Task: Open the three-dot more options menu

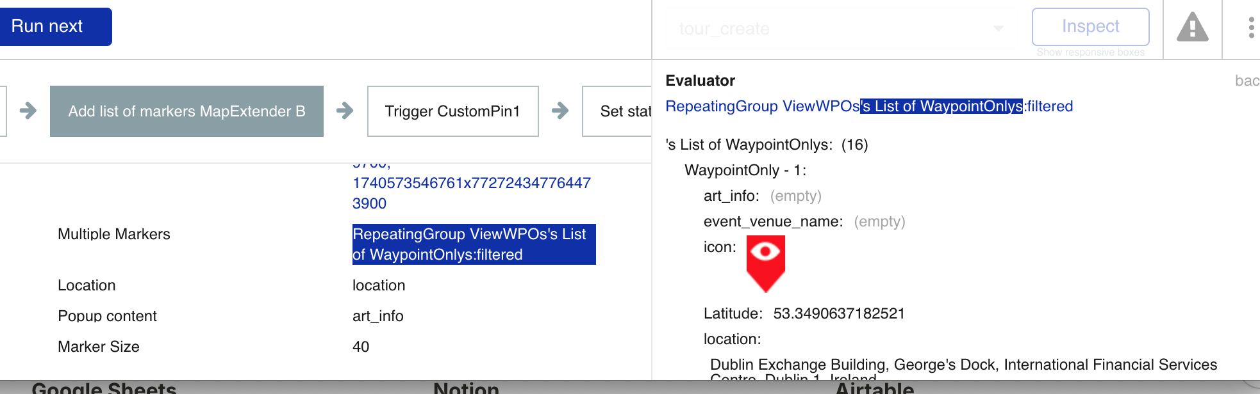Action: pos(1250,28)
